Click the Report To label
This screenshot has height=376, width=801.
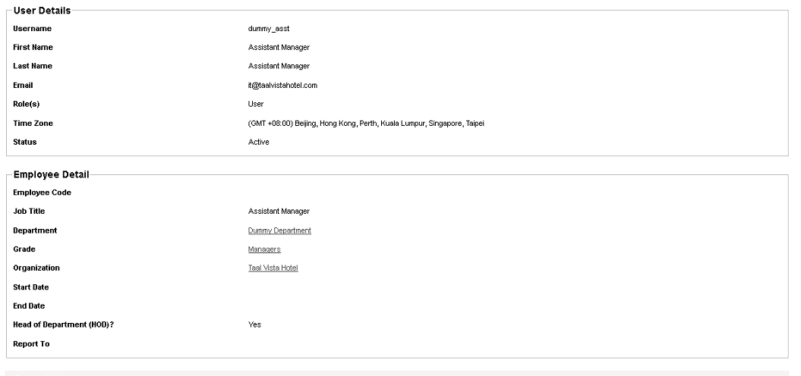point(31,344)
